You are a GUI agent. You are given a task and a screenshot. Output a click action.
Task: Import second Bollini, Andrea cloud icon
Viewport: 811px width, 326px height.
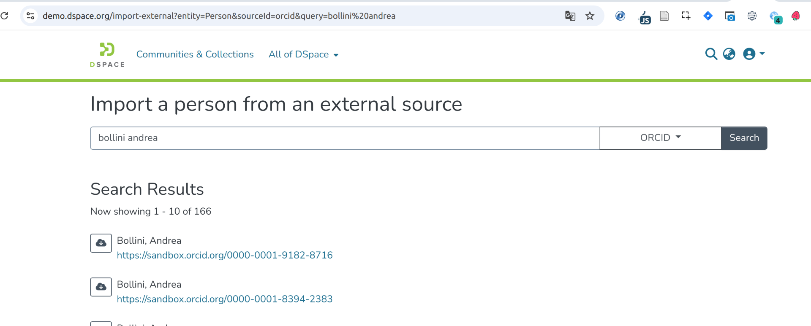click(x=101, y=287)
